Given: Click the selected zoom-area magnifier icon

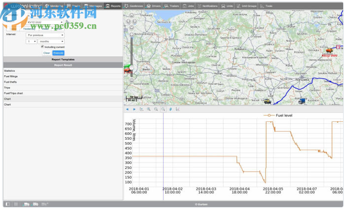Looking at the screenshot, I should tap(163, 109).
